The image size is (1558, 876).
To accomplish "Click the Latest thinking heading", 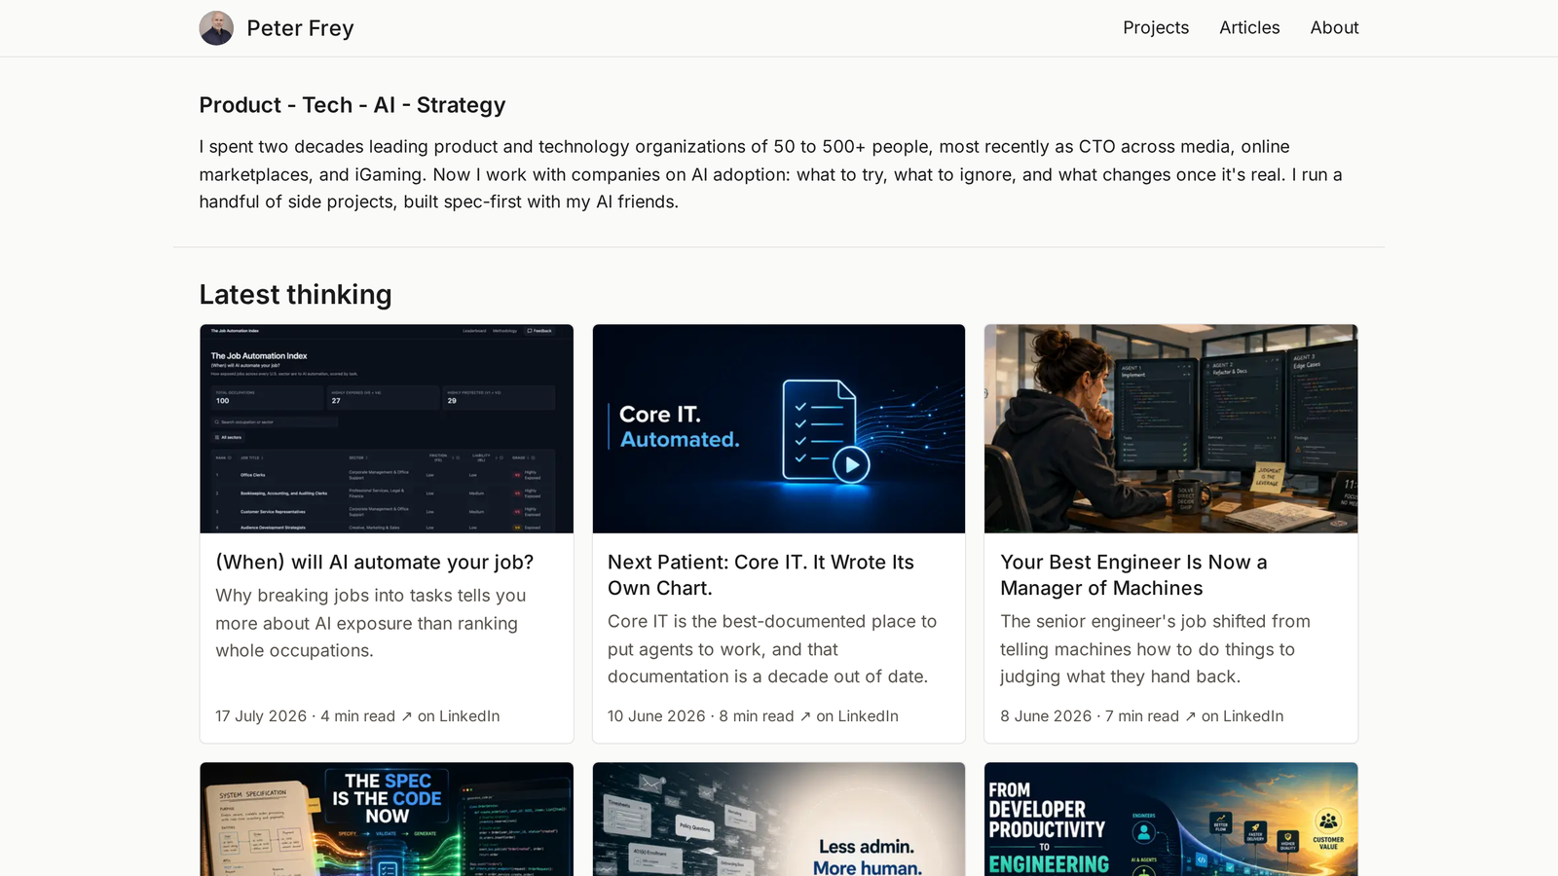I will (x=295, y=295).
